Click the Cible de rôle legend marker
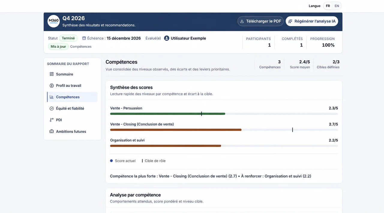 click(x=142, y=161)
